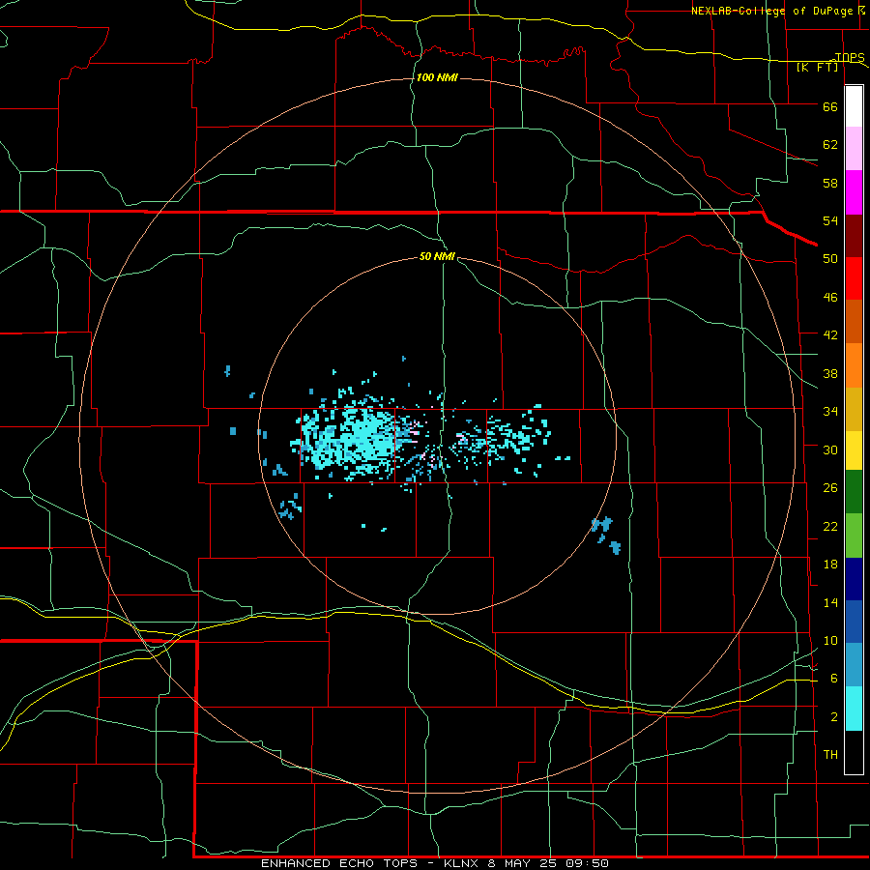Viewport: 870px width, 870px height.
Task: Pick the dark orange legend swatch
Action: [x=854, y=321]
